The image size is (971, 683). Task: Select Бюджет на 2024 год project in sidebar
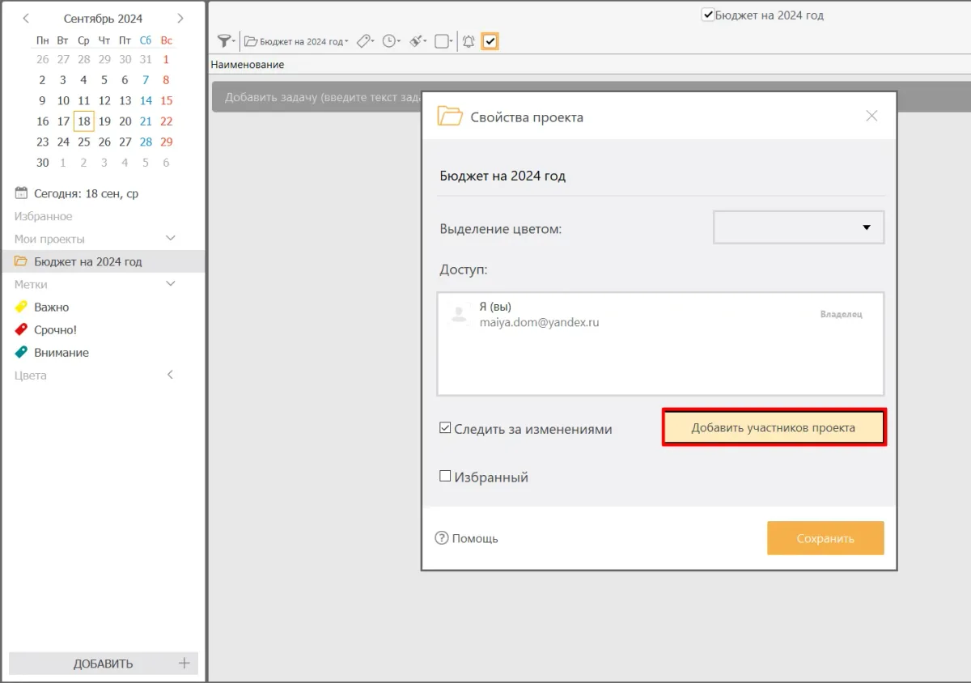(x=87, y=261)
